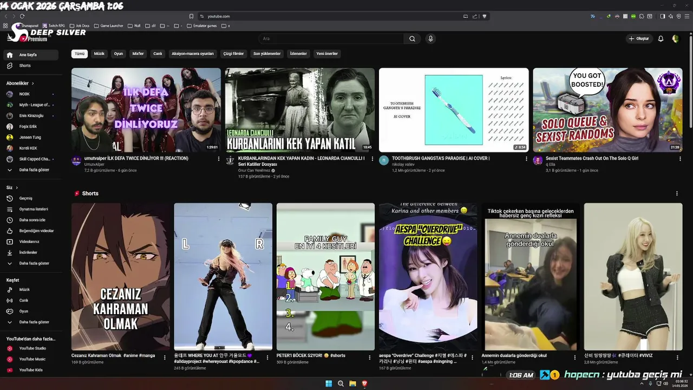Screen dimensions: 693x390
Task: Open the Jensen Tung subscription channel
Action: 30,138
